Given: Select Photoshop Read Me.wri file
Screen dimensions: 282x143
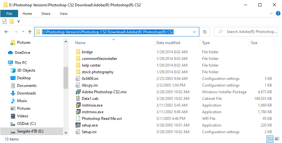Looking at the screenshot, I should point(102,119).
